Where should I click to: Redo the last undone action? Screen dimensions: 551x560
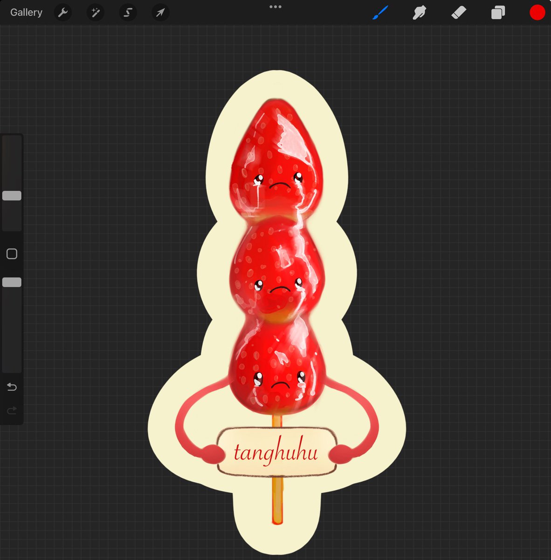pyautogui.click(x=12, y=410)
